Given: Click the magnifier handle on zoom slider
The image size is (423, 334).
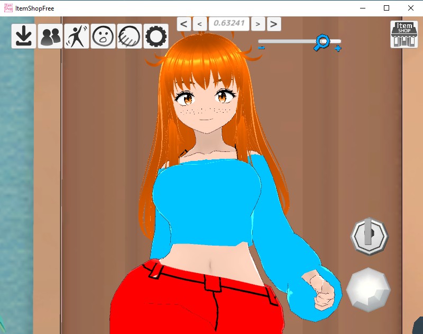Looking at the screenshot, I should click(x=321, y=41).
